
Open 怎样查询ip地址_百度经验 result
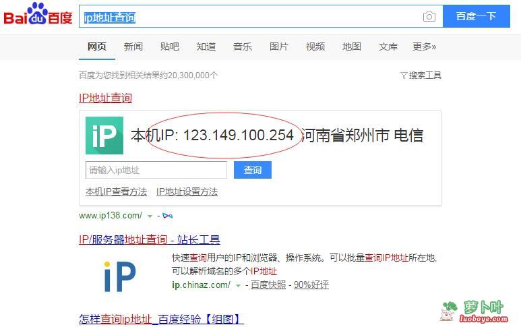(161, 320)
